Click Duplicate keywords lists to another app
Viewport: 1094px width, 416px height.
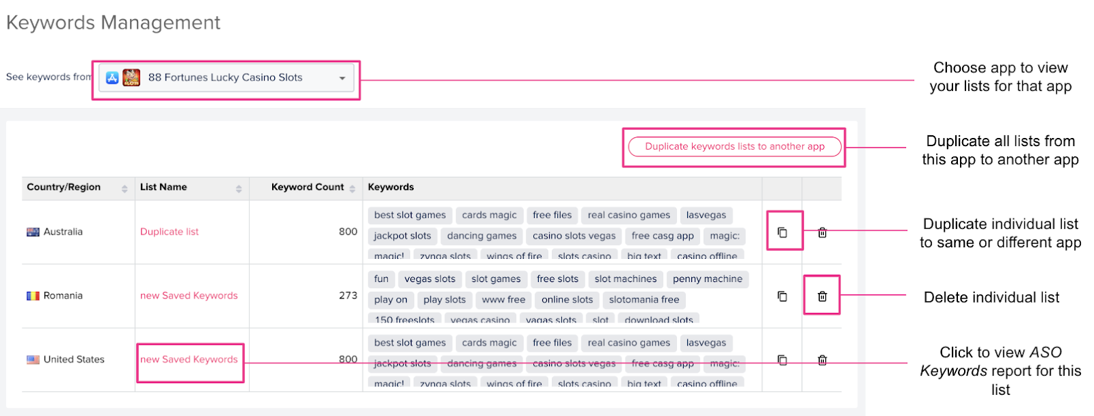[734, 146]
